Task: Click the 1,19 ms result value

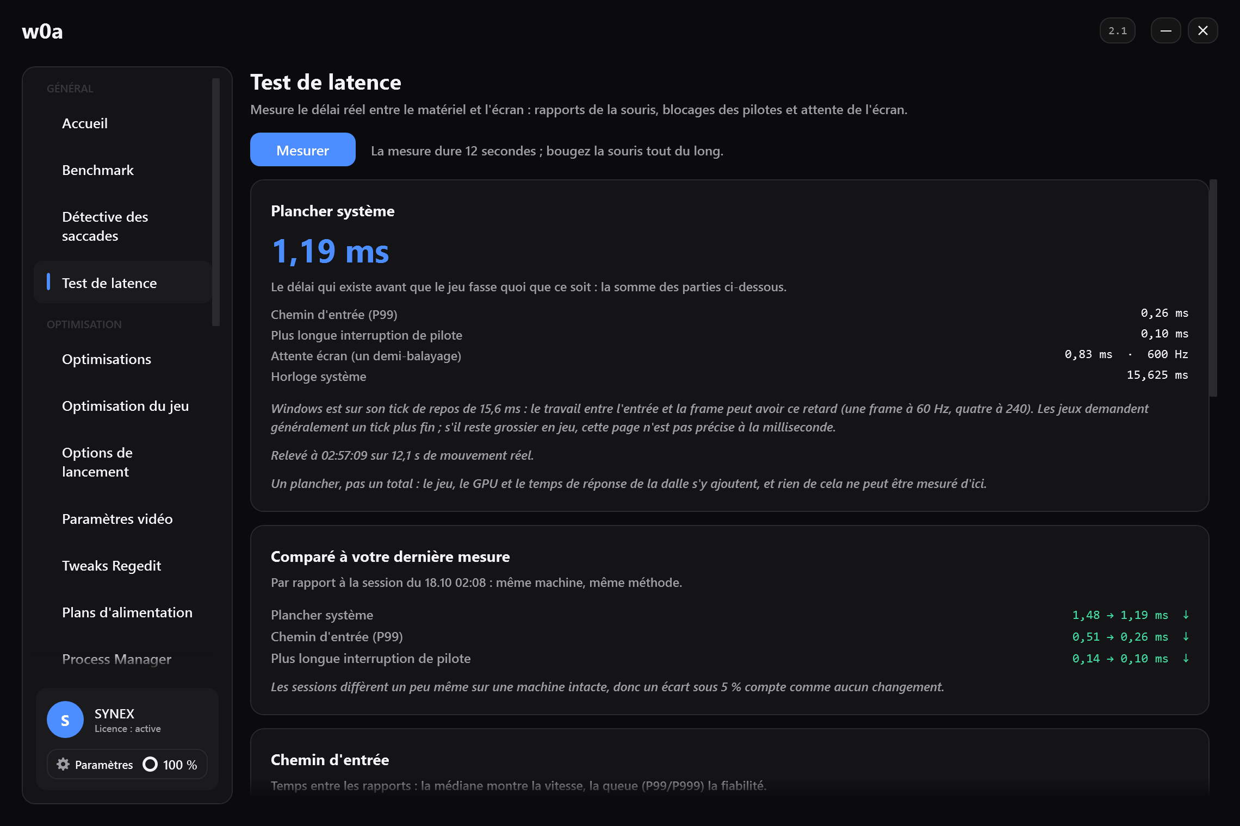Action: point(330,252)
